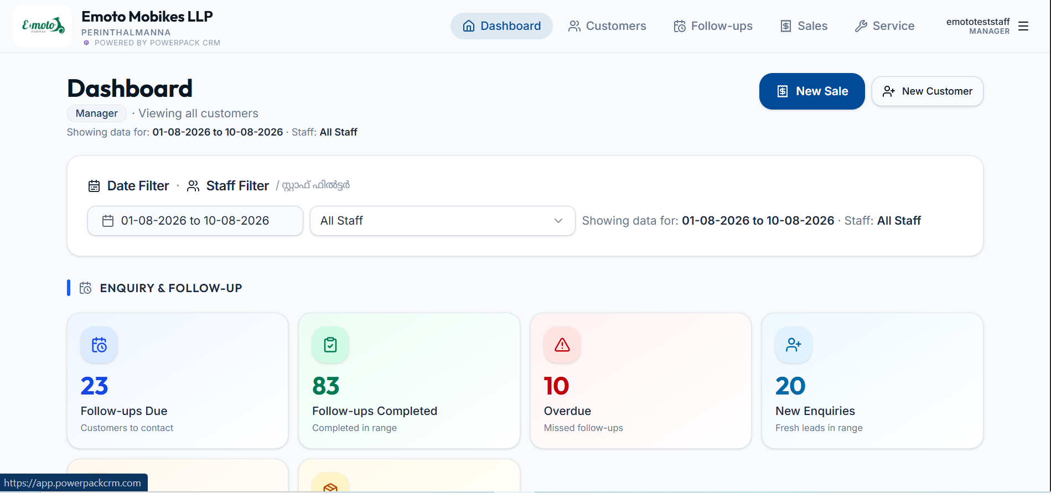This screenshot has height=493, width=1051.
Task: Click the 'Completed in range' caption
Action: tap(354, 428)
